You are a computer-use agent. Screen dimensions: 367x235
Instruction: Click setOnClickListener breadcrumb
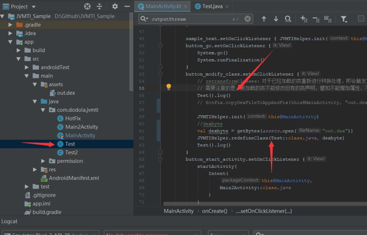[x=264, y=211]
